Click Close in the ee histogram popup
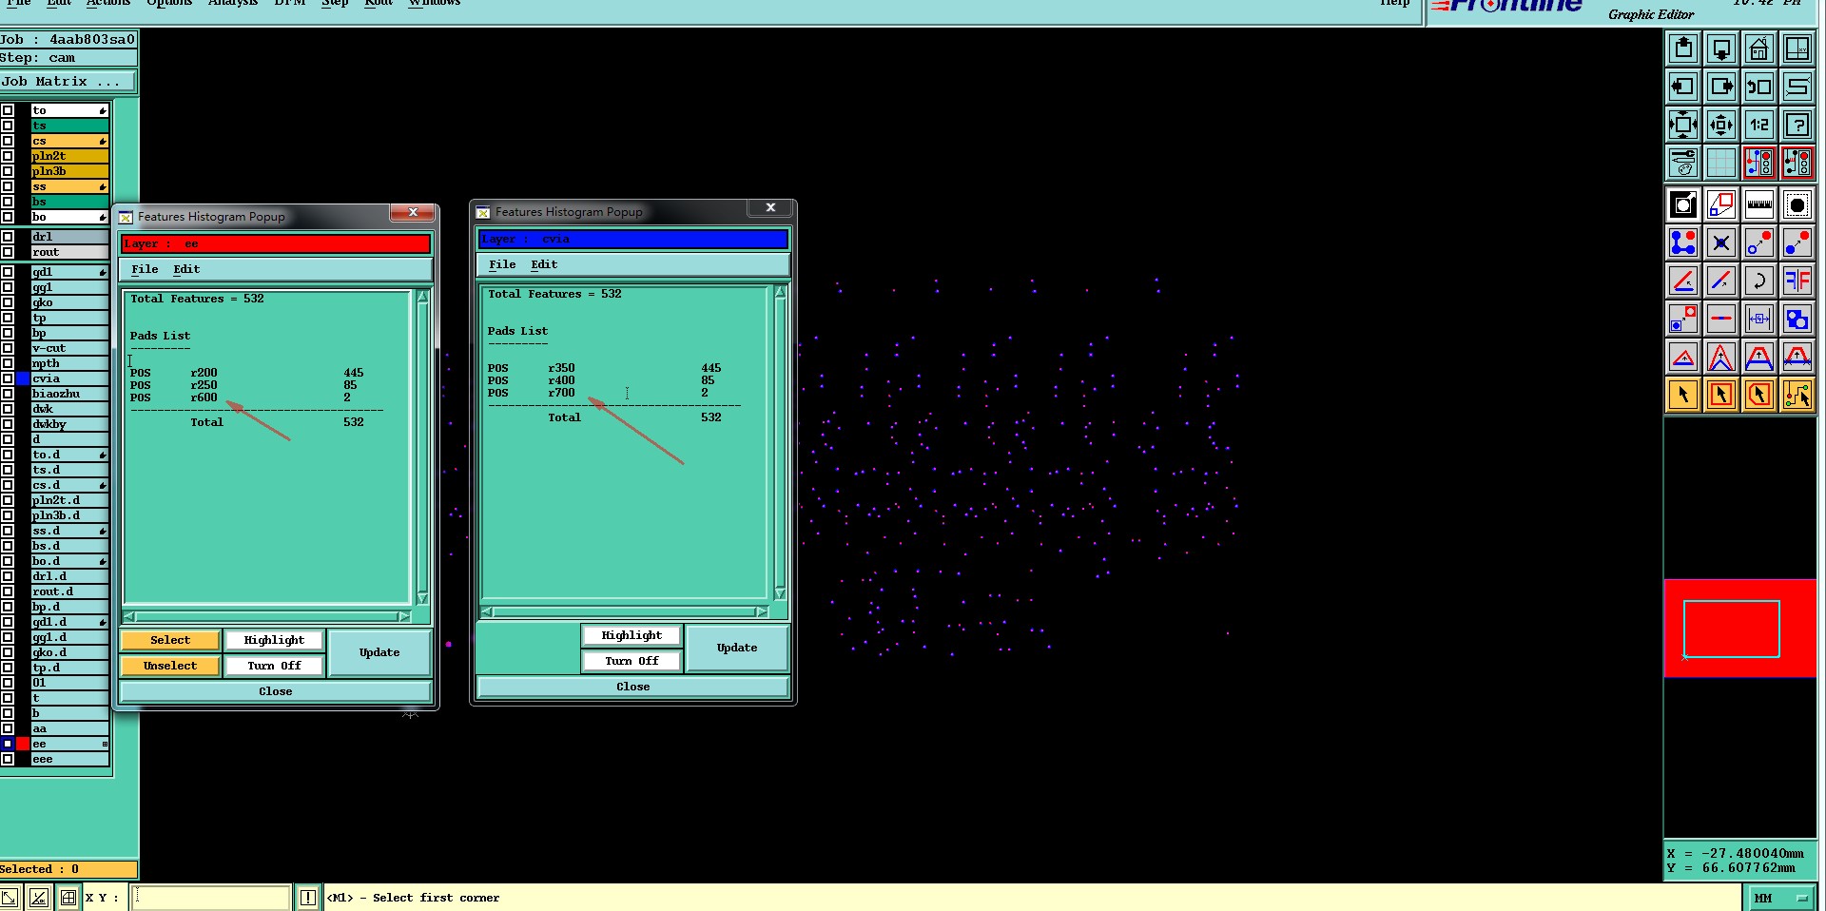 point(276,691)
